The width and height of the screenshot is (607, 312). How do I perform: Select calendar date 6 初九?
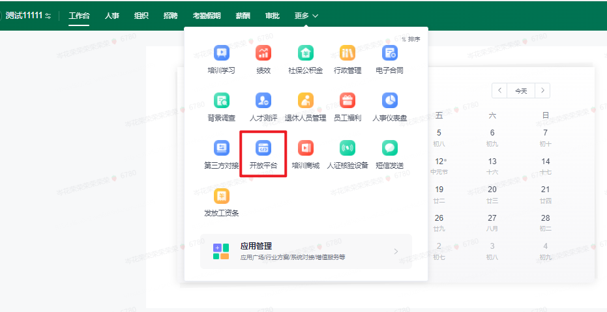pos(492,137)
